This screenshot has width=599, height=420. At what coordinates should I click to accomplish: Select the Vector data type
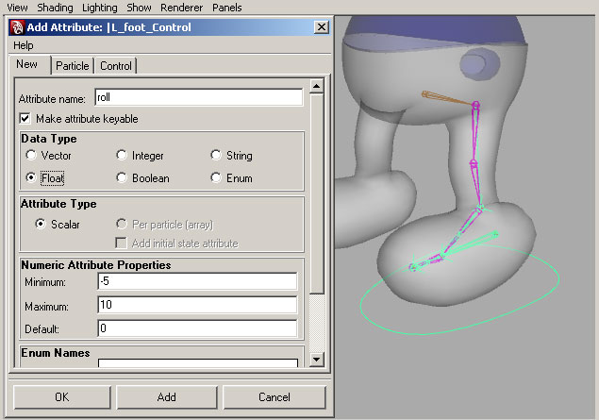tap(32, 155)
